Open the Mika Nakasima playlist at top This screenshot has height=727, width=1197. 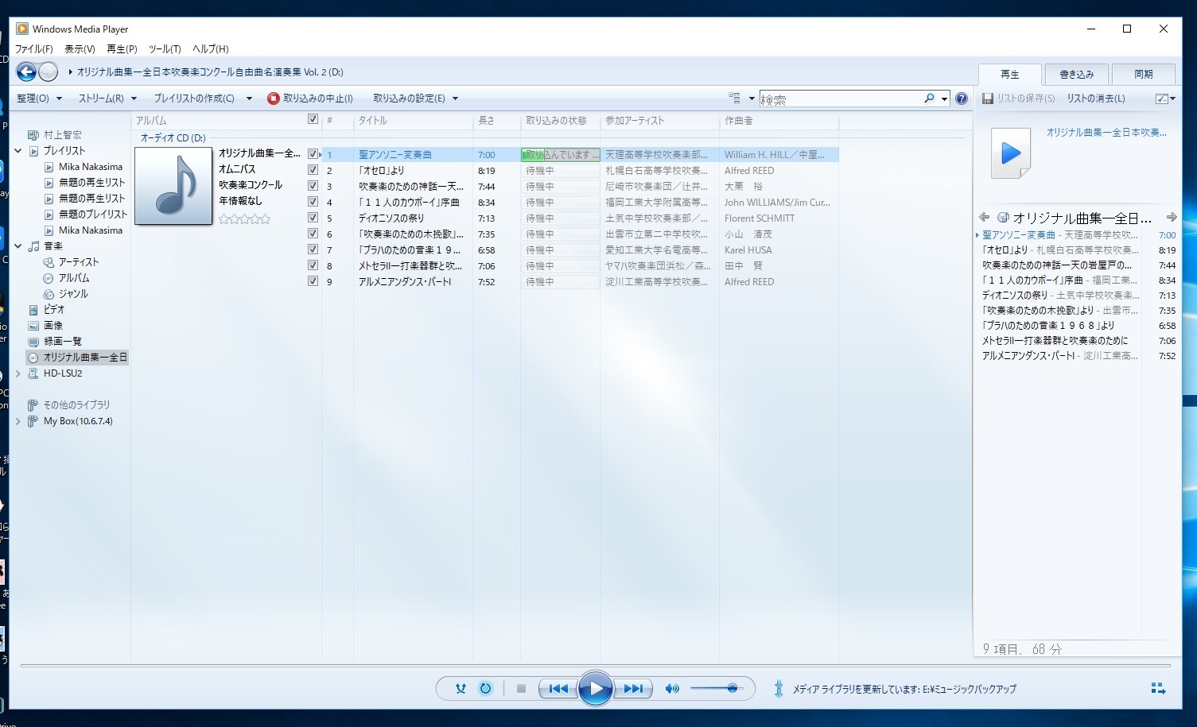(x=91, y=167)
